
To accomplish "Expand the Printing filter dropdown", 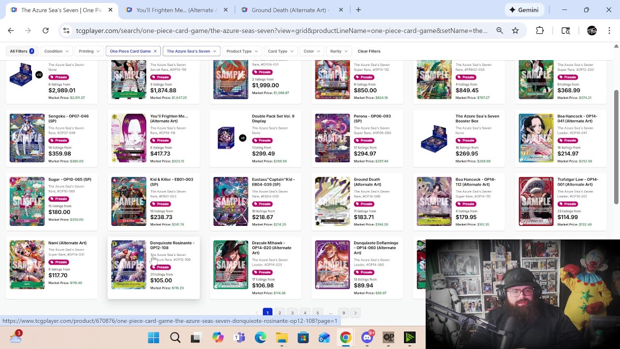I will tap(89, 51).
